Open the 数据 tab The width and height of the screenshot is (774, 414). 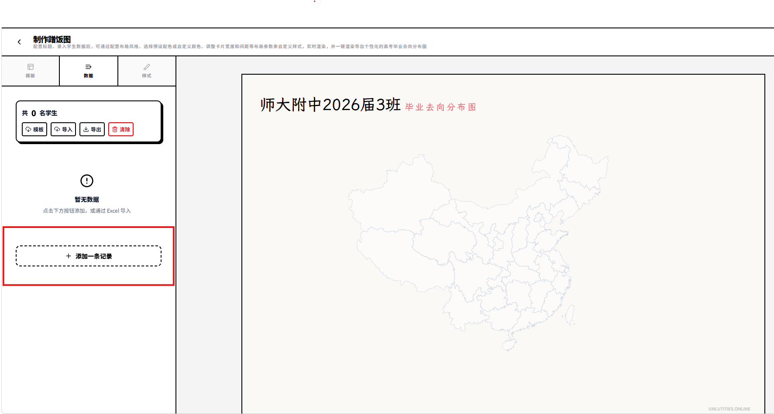pyautogui.click(x=89, y=71)
